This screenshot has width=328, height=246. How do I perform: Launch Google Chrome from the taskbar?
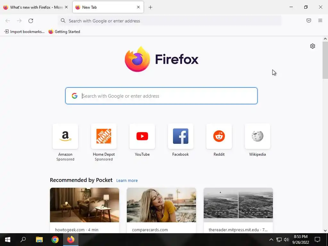[x=55, y=240]
